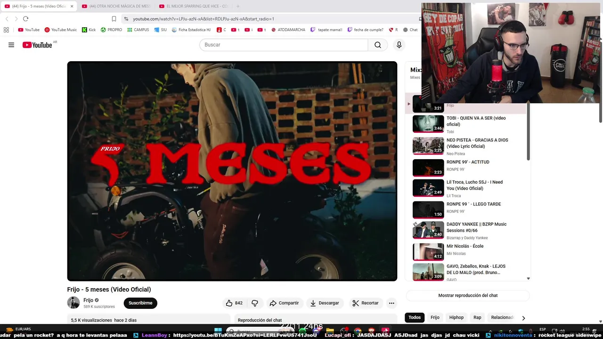
Task: Click the playlist panel scrollbar thumb
Action: (x=528, y=132)
